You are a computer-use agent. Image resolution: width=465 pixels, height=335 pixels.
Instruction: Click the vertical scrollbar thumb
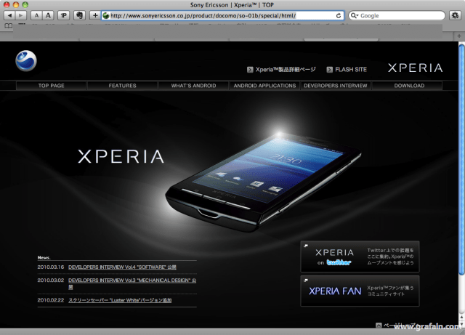[x=462, y=160]
